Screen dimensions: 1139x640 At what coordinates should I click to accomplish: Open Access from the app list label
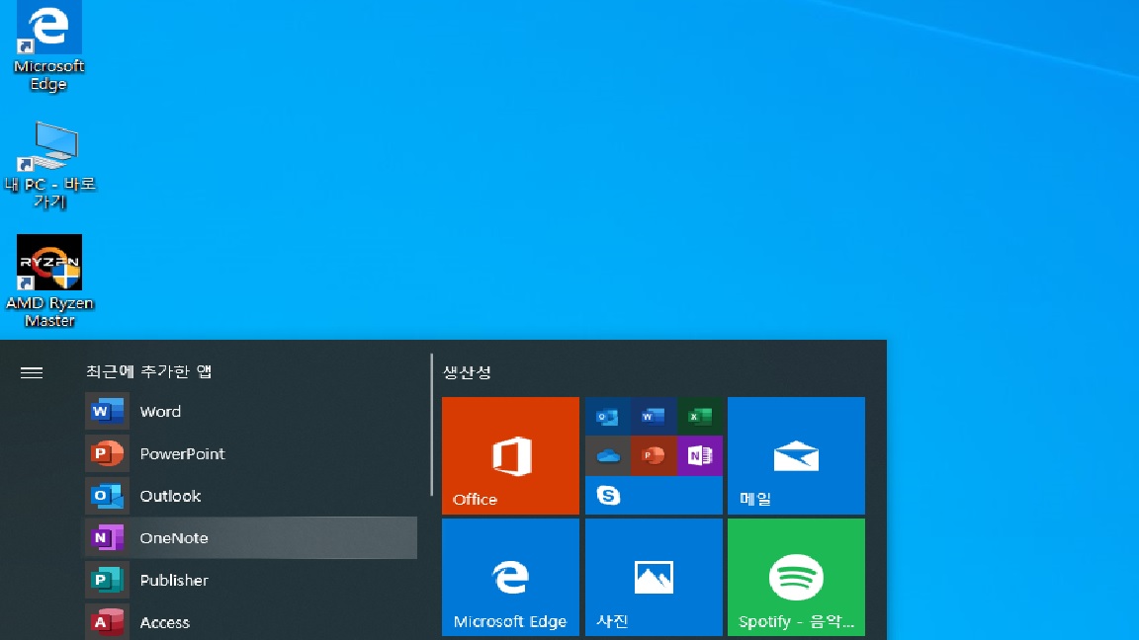165,622
